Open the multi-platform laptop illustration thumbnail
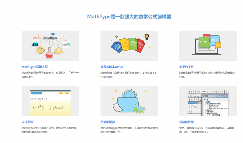The image size is (243, 143). point(208,46)
